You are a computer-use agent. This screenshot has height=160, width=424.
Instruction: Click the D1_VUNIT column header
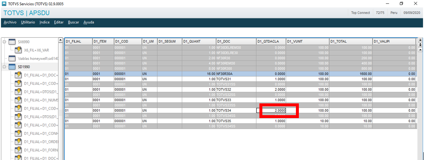click(x=307, y=41)
